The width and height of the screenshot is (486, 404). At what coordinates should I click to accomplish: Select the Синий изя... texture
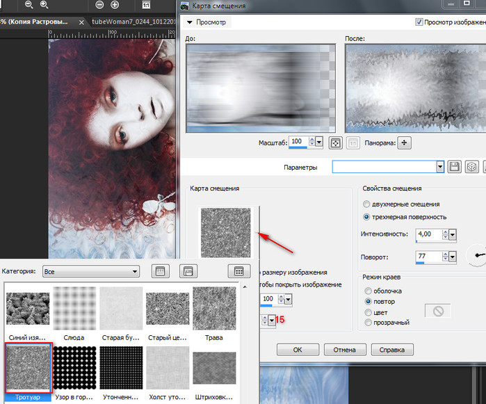[x=28, y=309]
